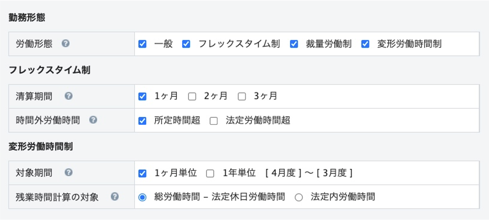
Task: Click help icon next to 対象期間
Action: 68,172
